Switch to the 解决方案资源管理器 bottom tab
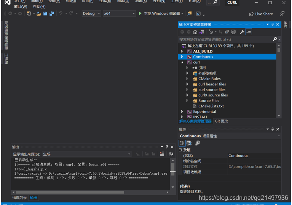Image resolution: width=292 pixels, height=205 pixels. click(x=195, y=121)
